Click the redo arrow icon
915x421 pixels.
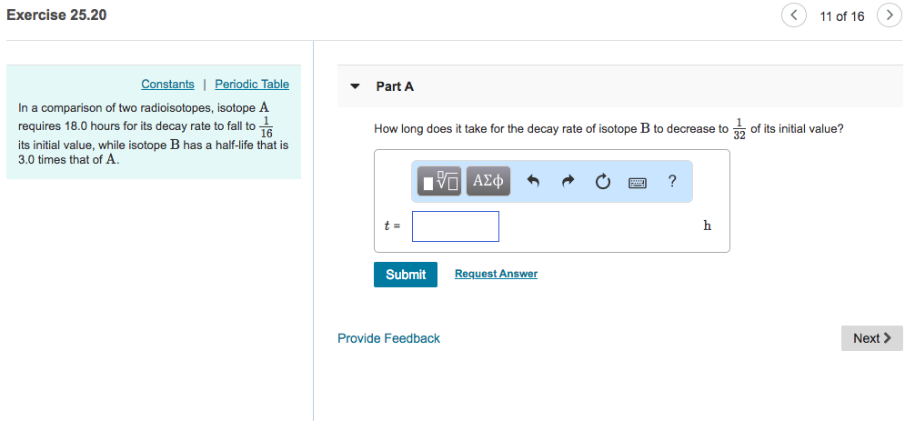[568, 182]
